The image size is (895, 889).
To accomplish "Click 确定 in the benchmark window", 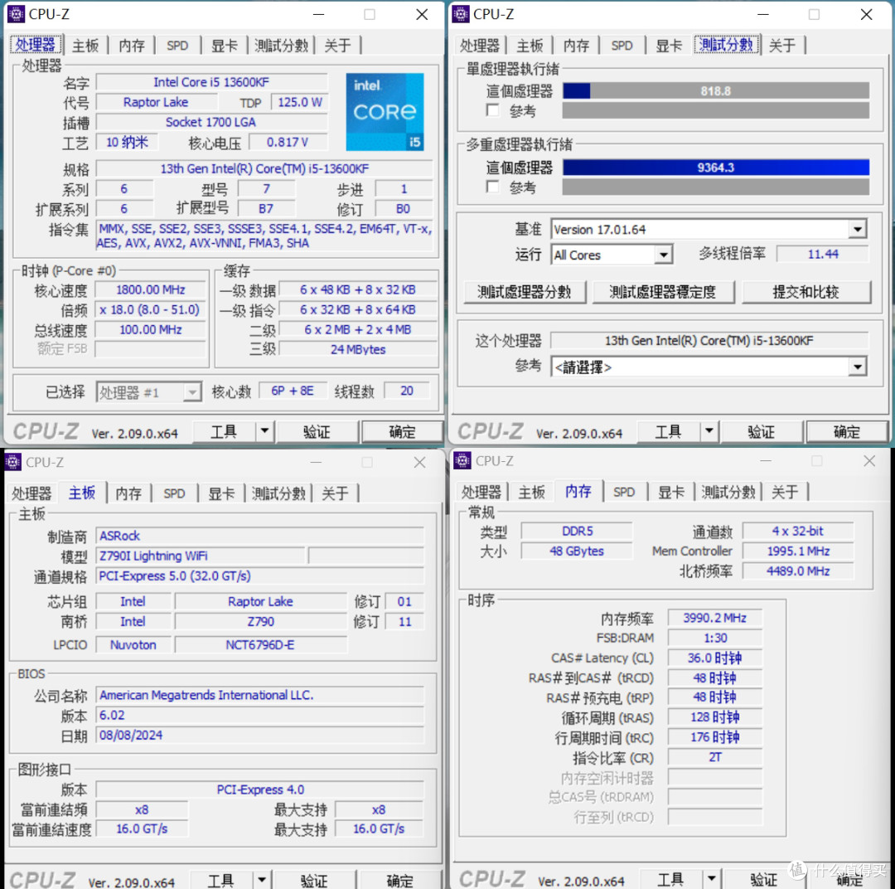I will tap(846, 431).
